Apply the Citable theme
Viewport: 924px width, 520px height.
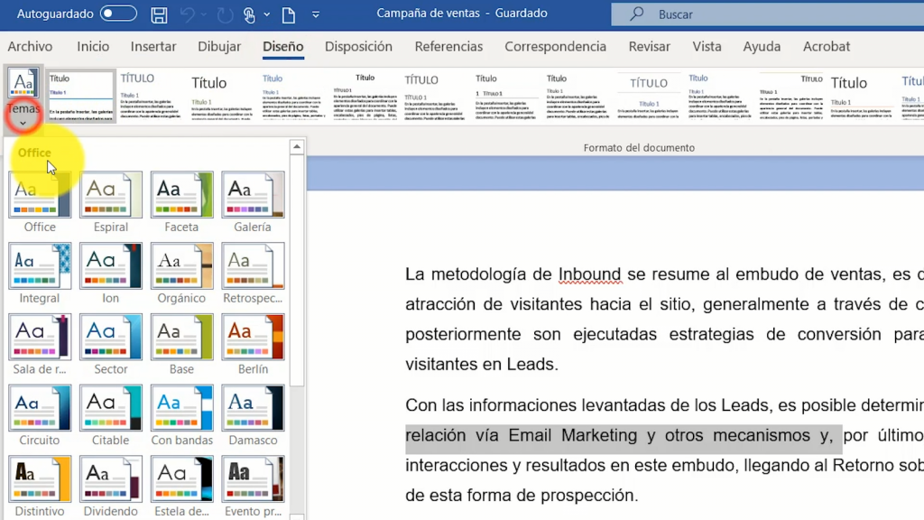tap(111, 415)
